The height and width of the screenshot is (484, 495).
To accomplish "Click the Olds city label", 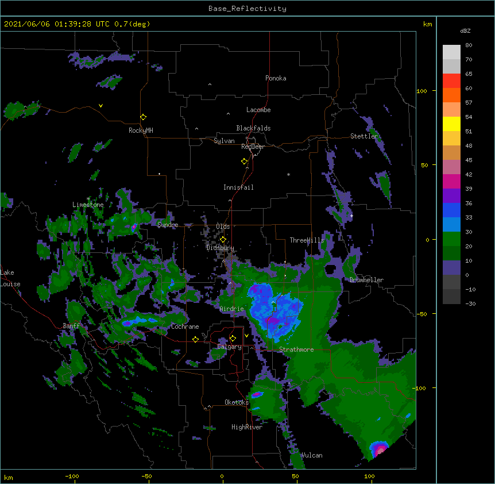I will pyautogui.click(x=223, y=226).
